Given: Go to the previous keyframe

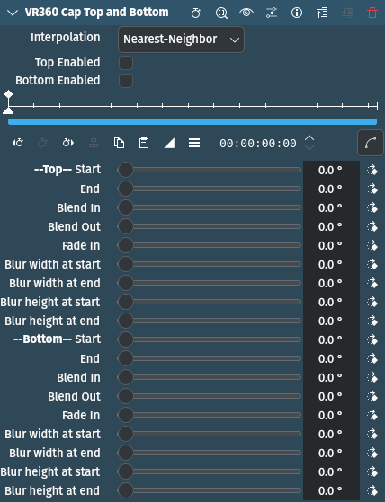Looking at the screenshot, I should pyautogui.click(x=18, y=143).
